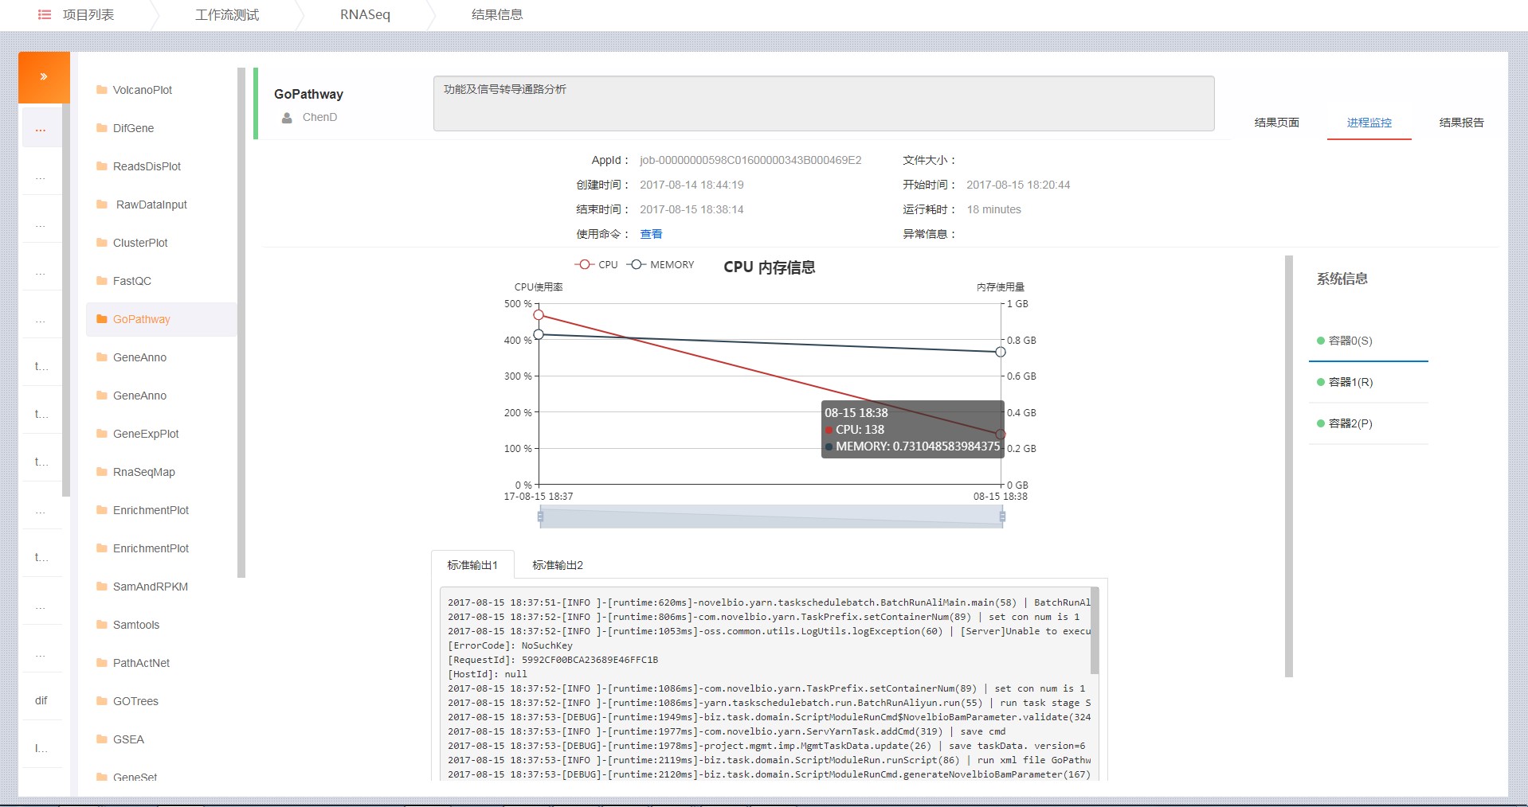Switch to the 结果页面 tab
Image resolution: width=1528 pixels, height=807 pixels.
click(x=1276, y=123)
